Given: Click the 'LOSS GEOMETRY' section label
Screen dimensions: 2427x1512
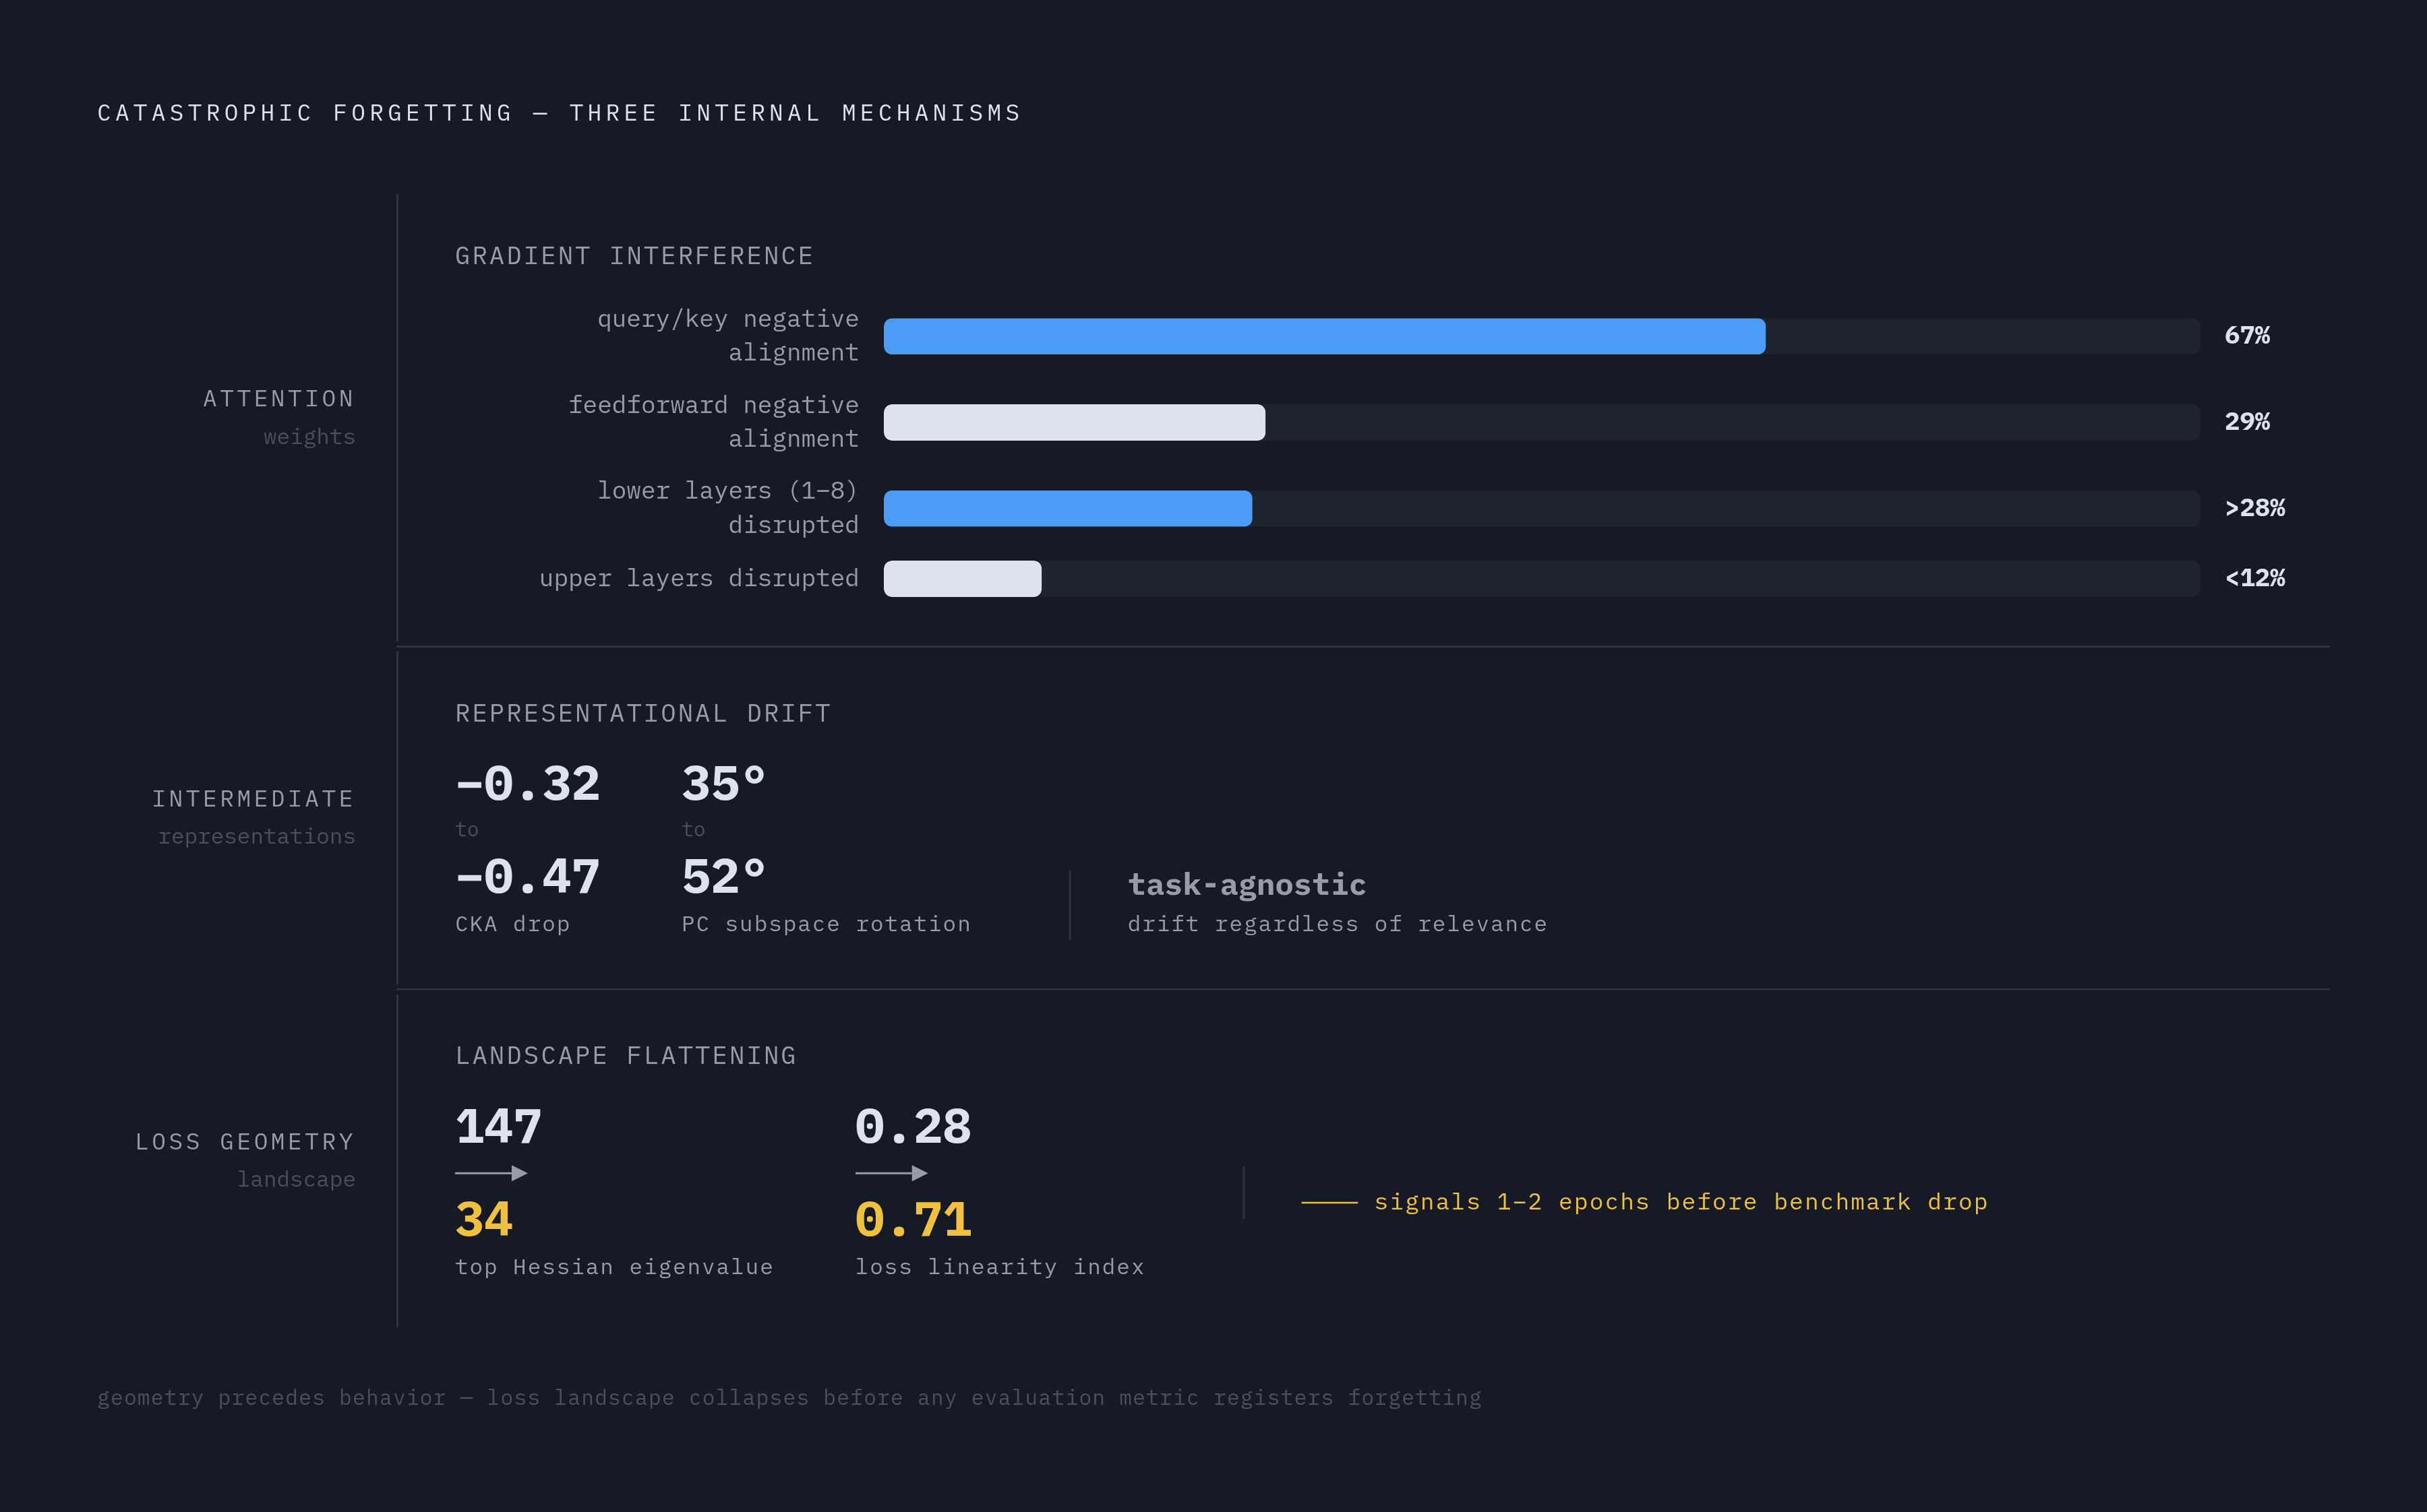Looking at the screenshot, I should [x=245, y=1142].
